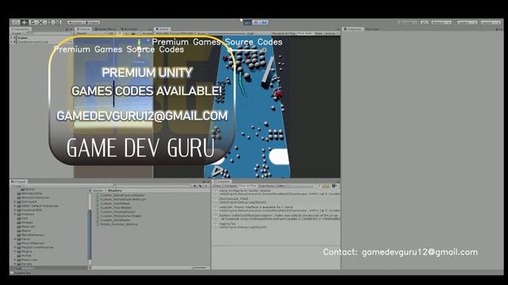Open the Scene view Shaded mode dropdown
Image resolution: width=508 pixels, height=285 pixels.
[92, 33]
